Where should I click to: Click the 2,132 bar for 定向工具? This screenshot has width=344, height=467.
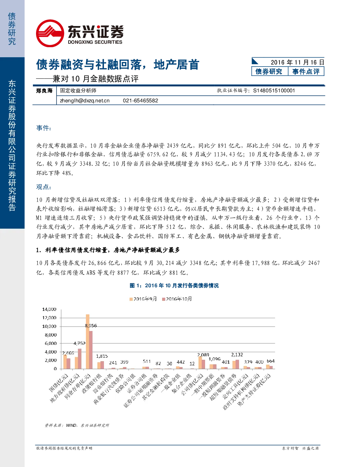[237, 364]
